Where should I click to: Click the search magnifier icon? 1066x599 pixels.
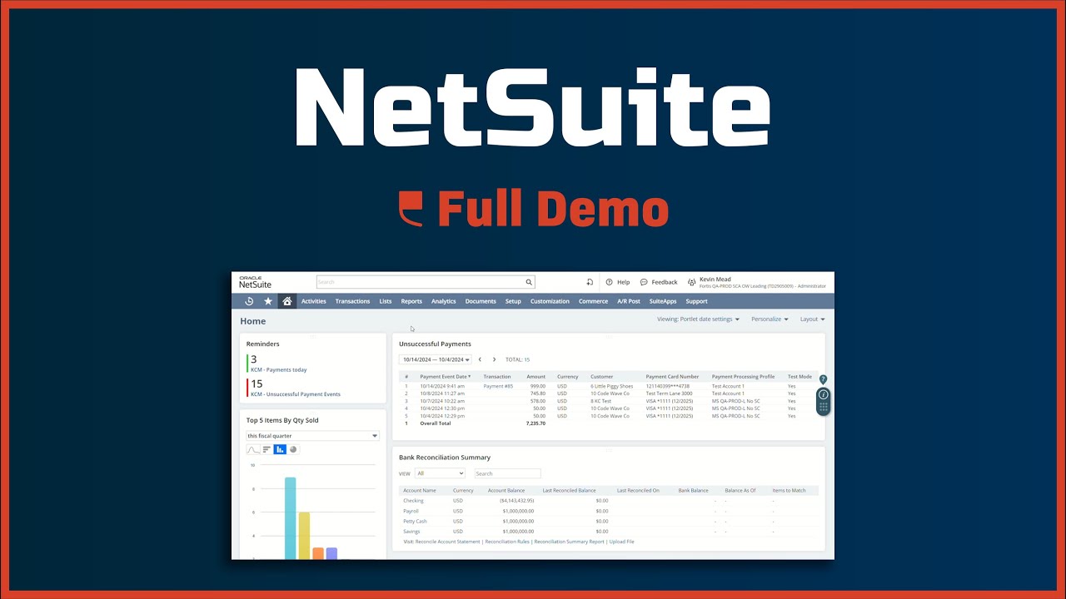[x=529, y=282]
